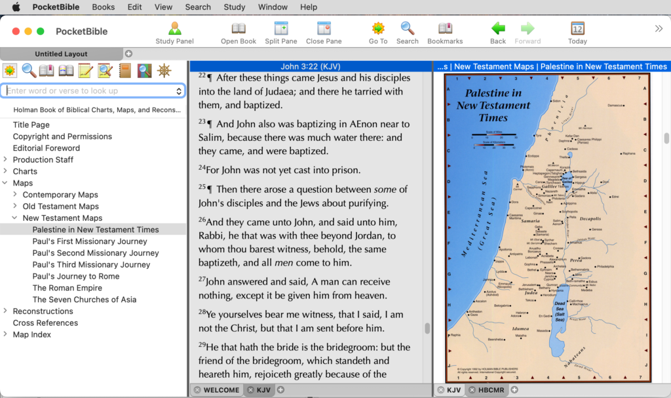Expand the Production Staff section

(5, 159)
